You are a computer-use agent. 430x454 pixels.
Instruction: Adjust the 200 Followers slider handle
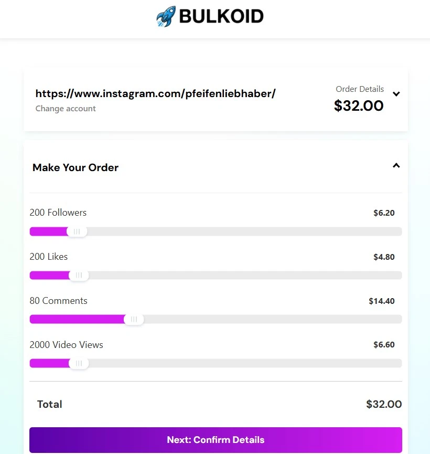77,231
